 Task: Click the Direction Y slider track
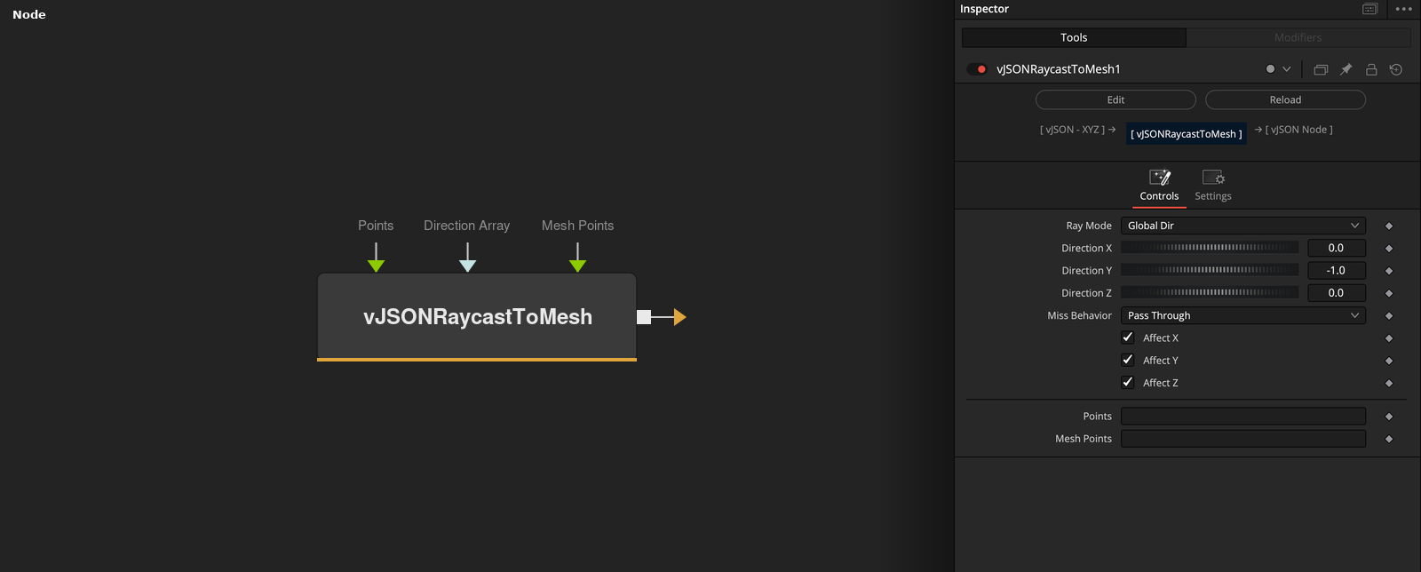(x=1210, y=270)
